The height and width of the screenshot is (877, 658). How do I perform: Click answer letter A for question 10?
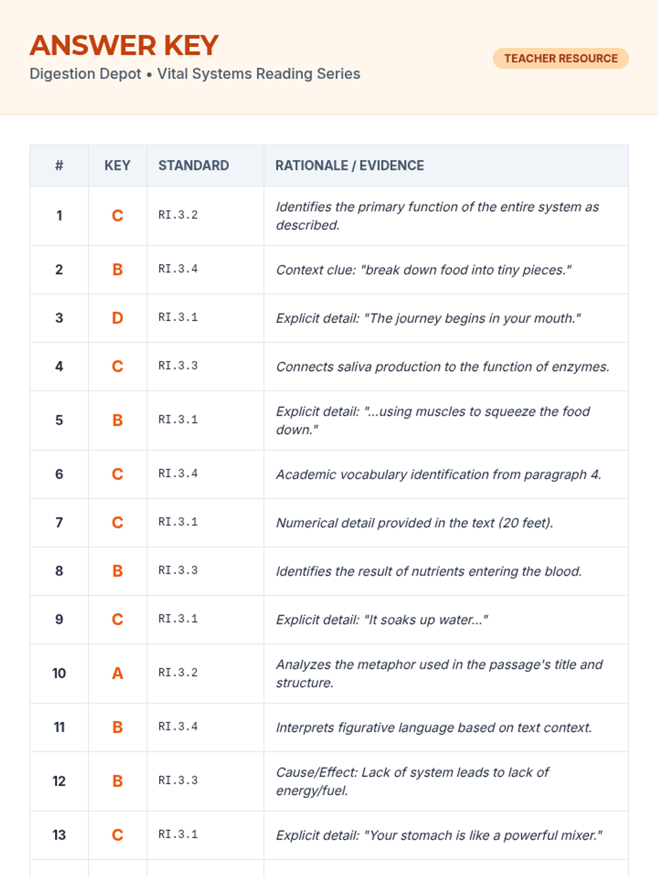(117, 673)
